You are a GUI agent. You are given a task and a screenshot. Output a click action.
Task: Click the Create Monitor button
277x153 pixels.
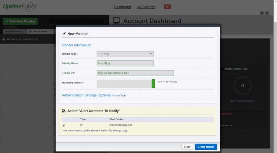pos(206,147)
